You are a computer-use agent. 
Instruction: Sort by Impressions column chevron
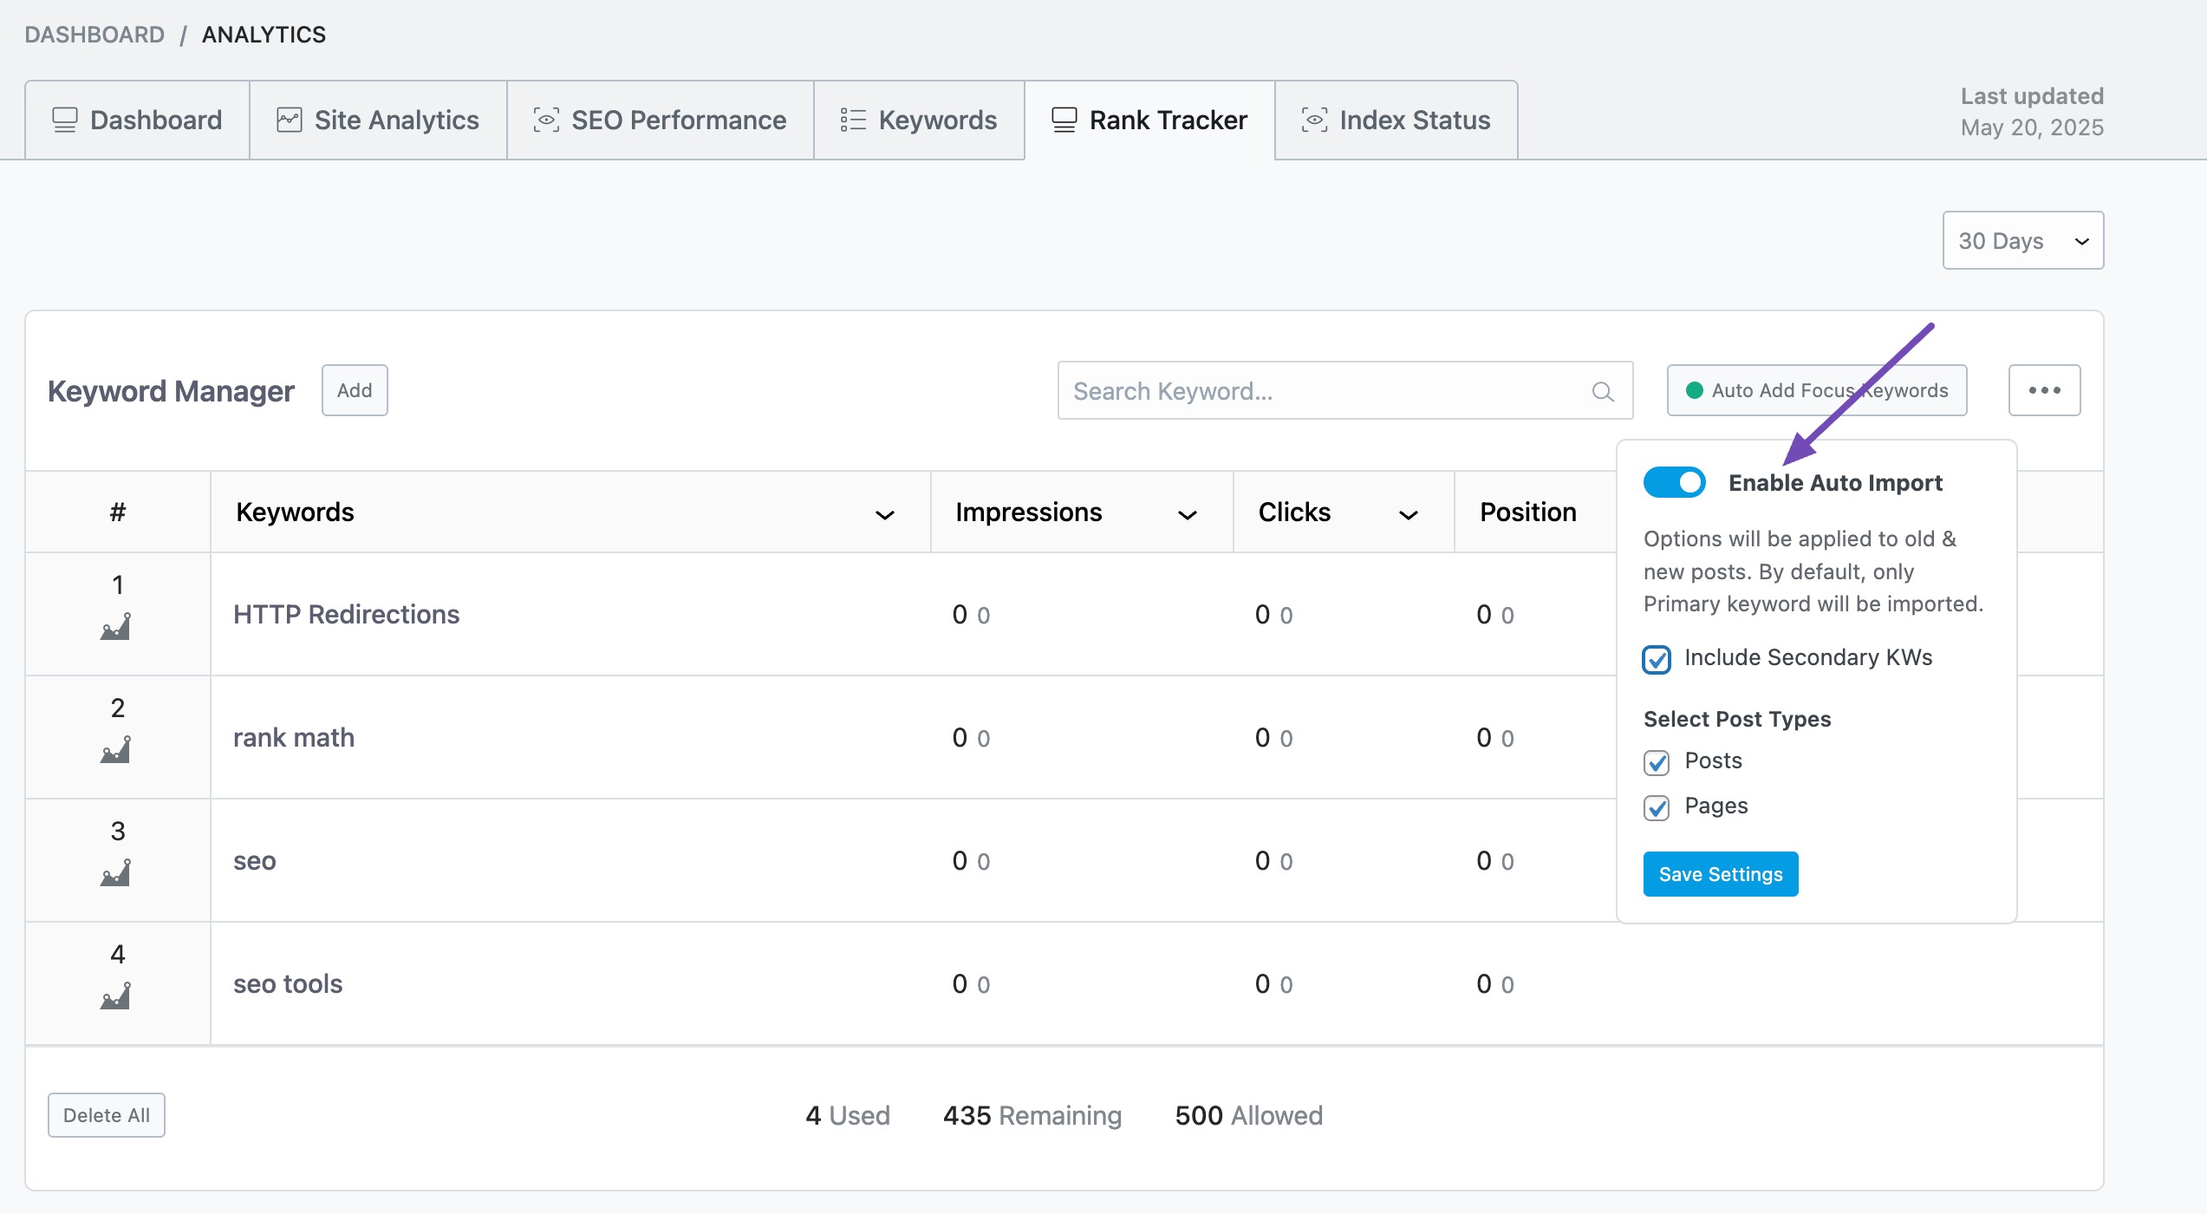coord(1187,515)
